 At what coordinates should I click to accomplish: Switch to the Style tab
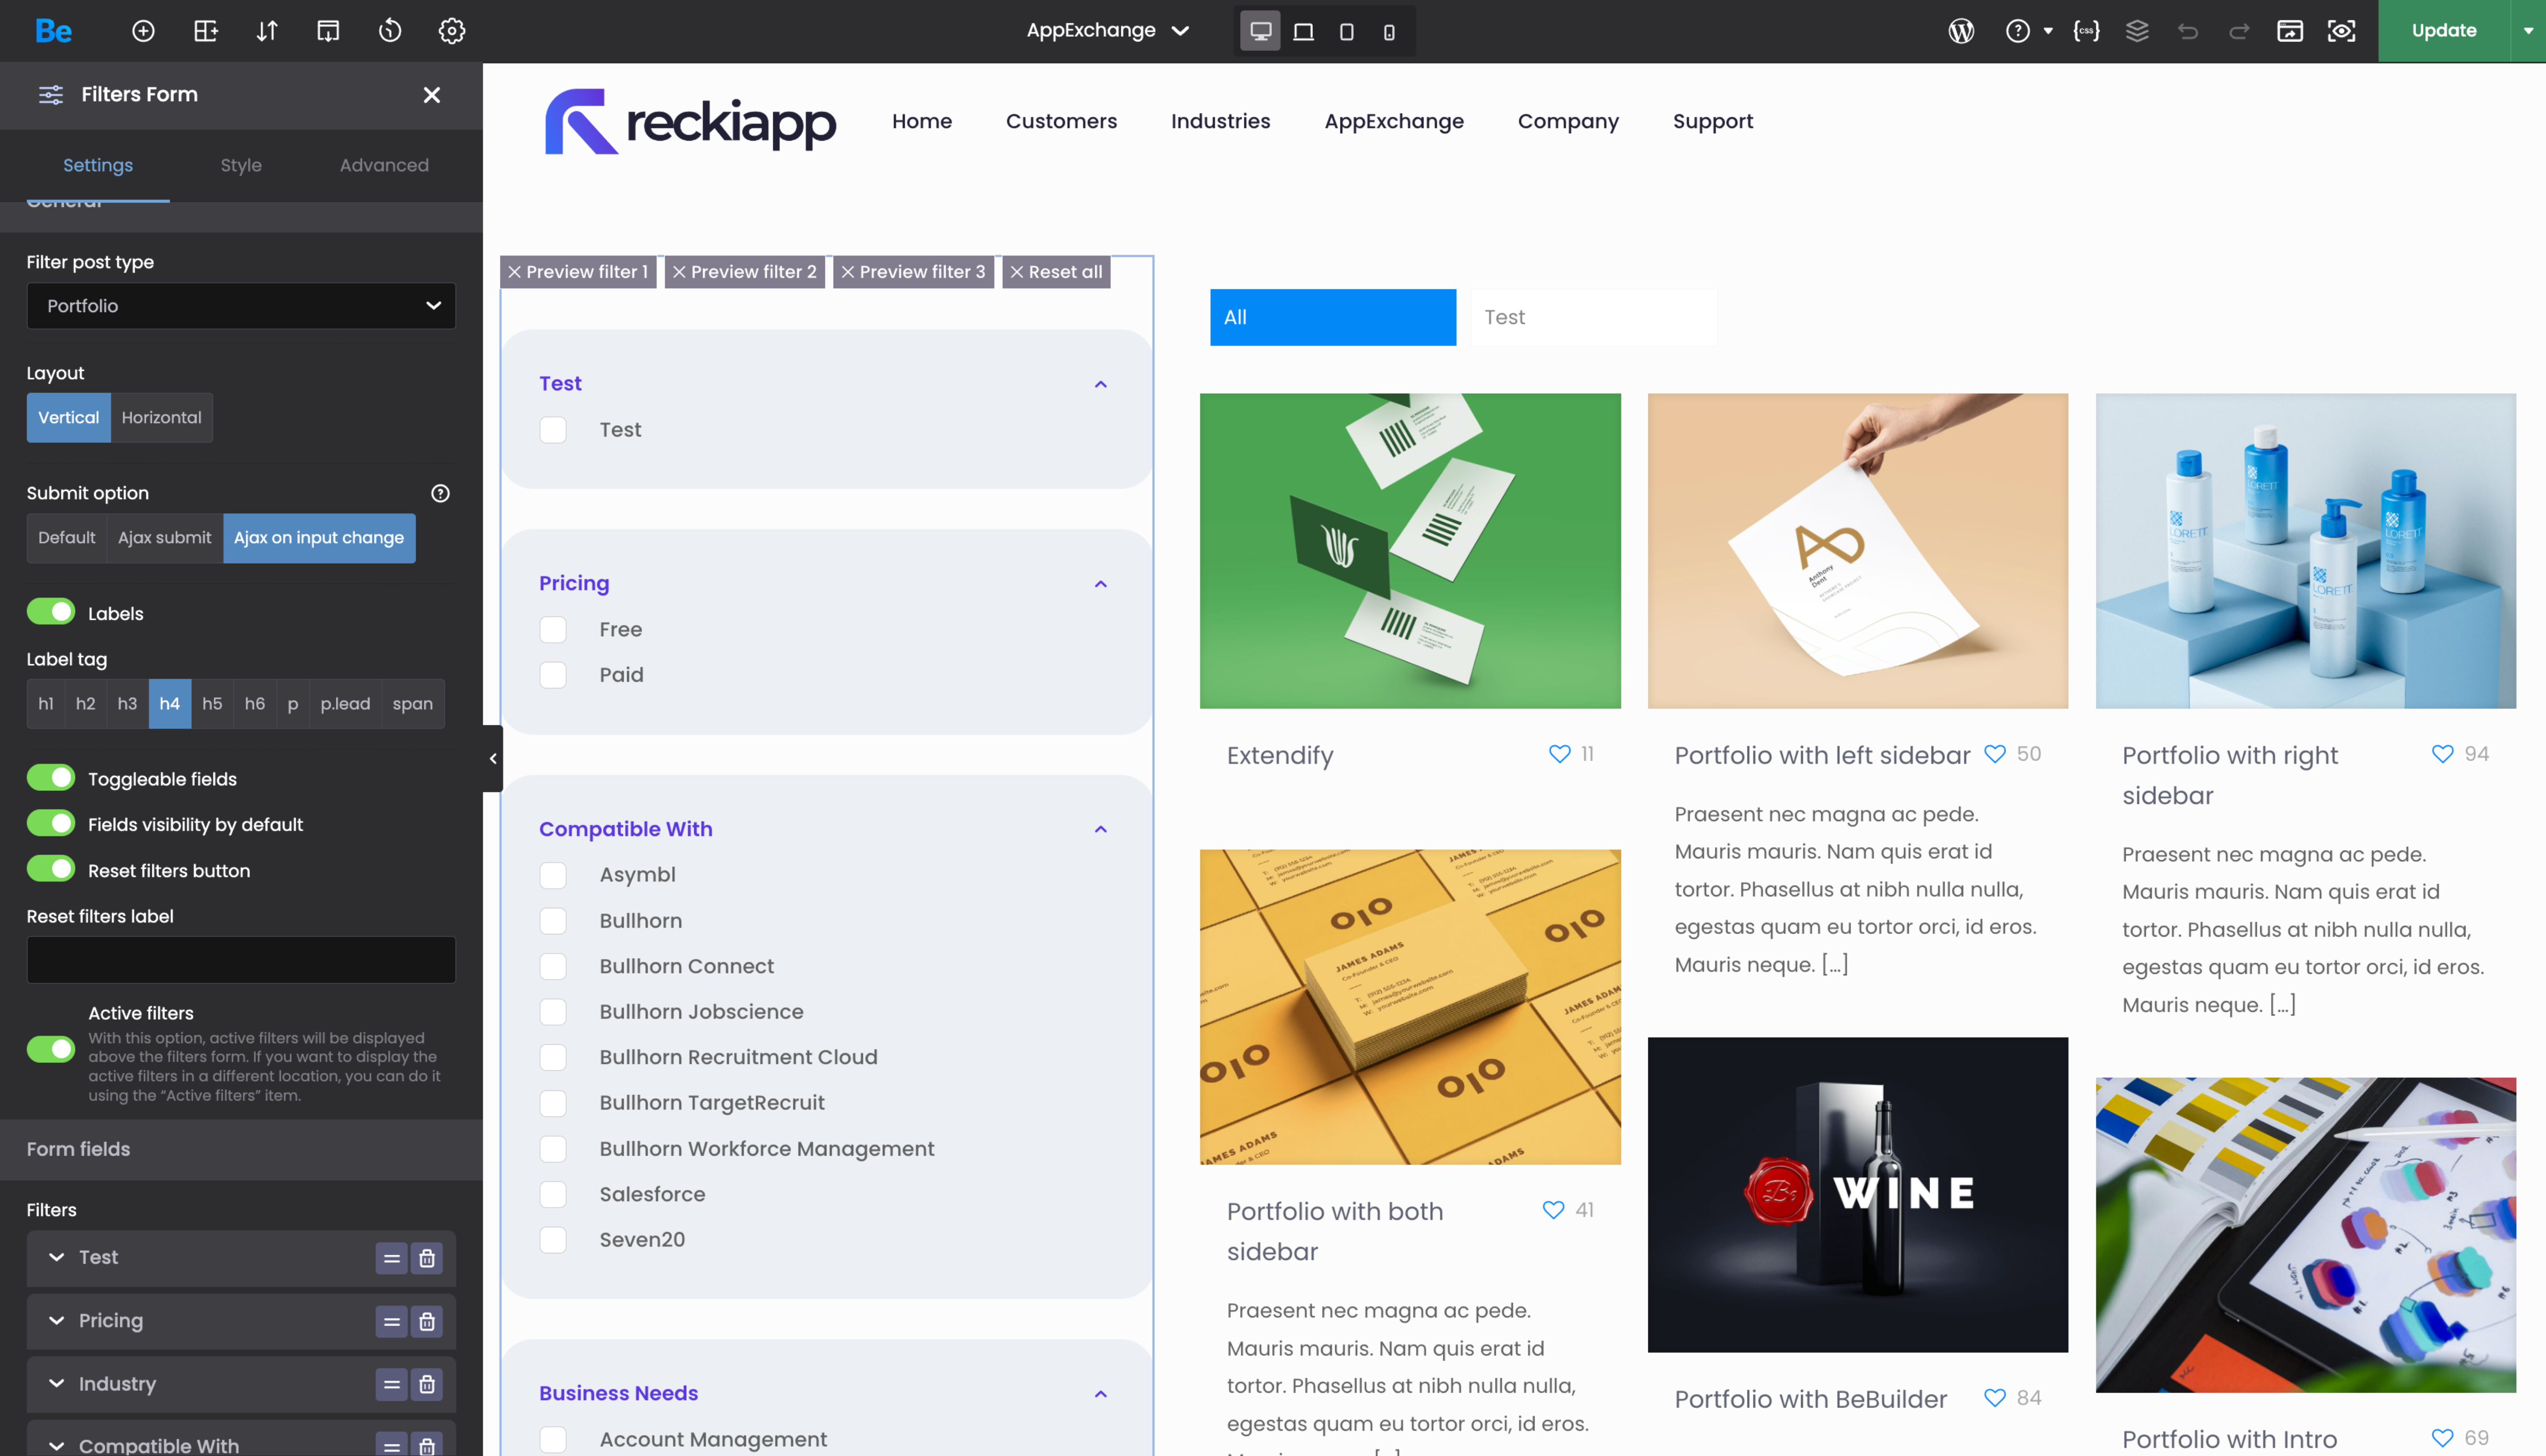click(x=241, y=165)
